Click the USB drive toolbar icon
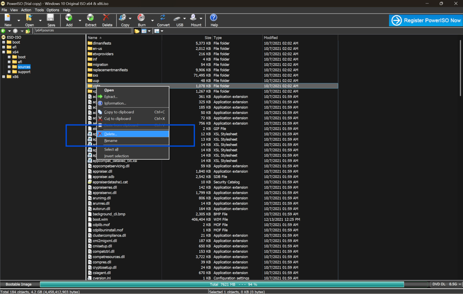Viewport: 463px width, 294px height. 177,18
